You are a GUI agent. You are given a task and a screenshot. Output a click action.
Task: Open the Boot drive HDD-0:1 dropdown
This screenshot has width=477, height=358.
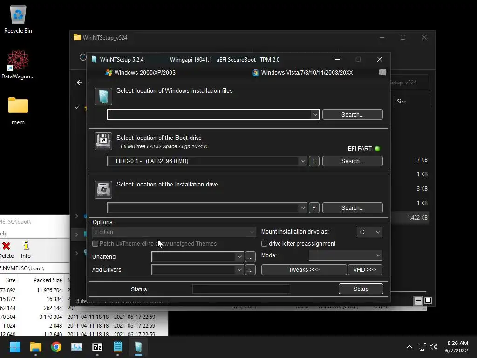click(303, 161)
